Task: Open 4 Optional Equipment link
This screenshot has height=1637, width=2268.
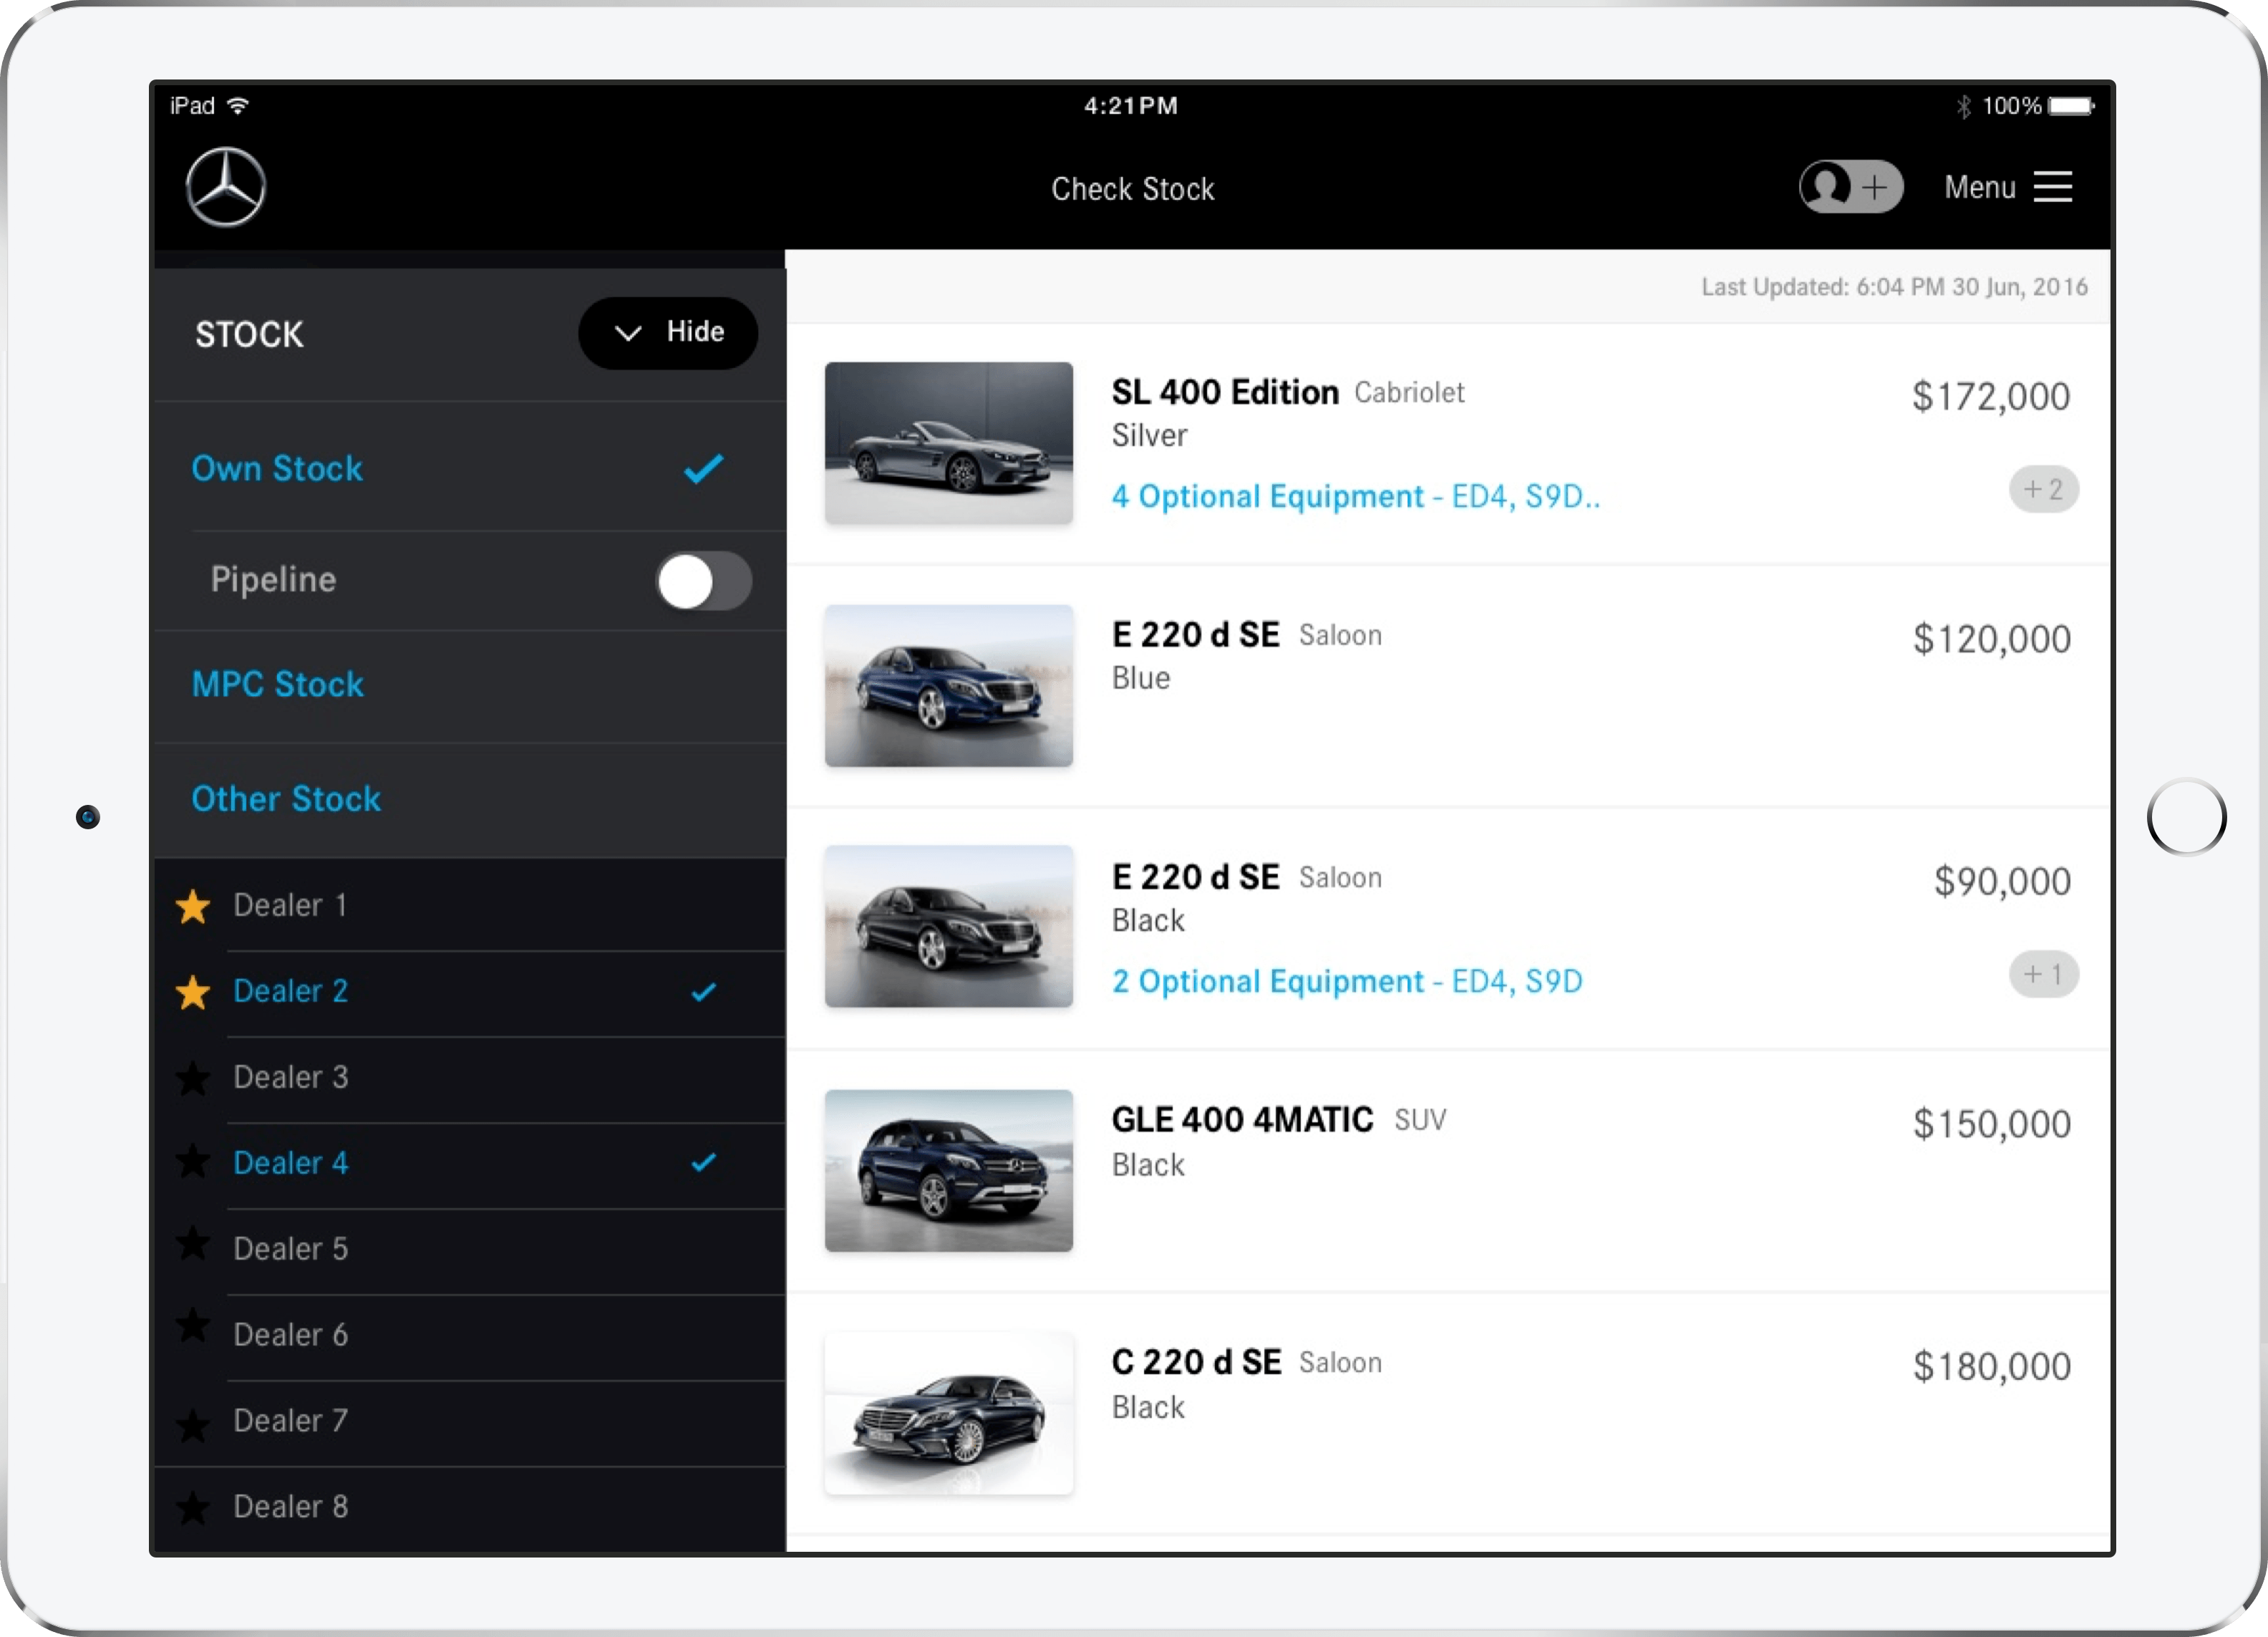Action: [1356, 497]
